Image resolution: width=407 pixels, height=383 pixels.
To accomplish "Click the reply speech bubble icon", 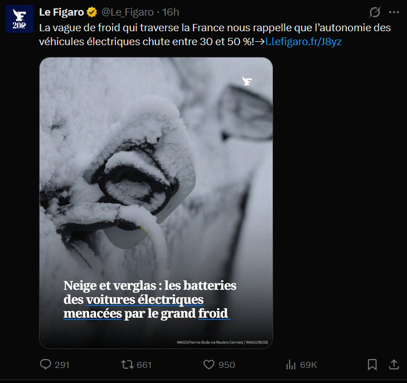I will 46,365.
